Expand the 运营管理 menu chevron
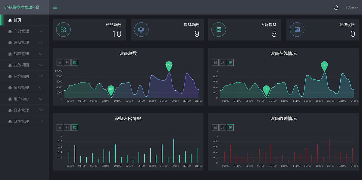Viewport: 362px width, 180px height. pos(41,88)
